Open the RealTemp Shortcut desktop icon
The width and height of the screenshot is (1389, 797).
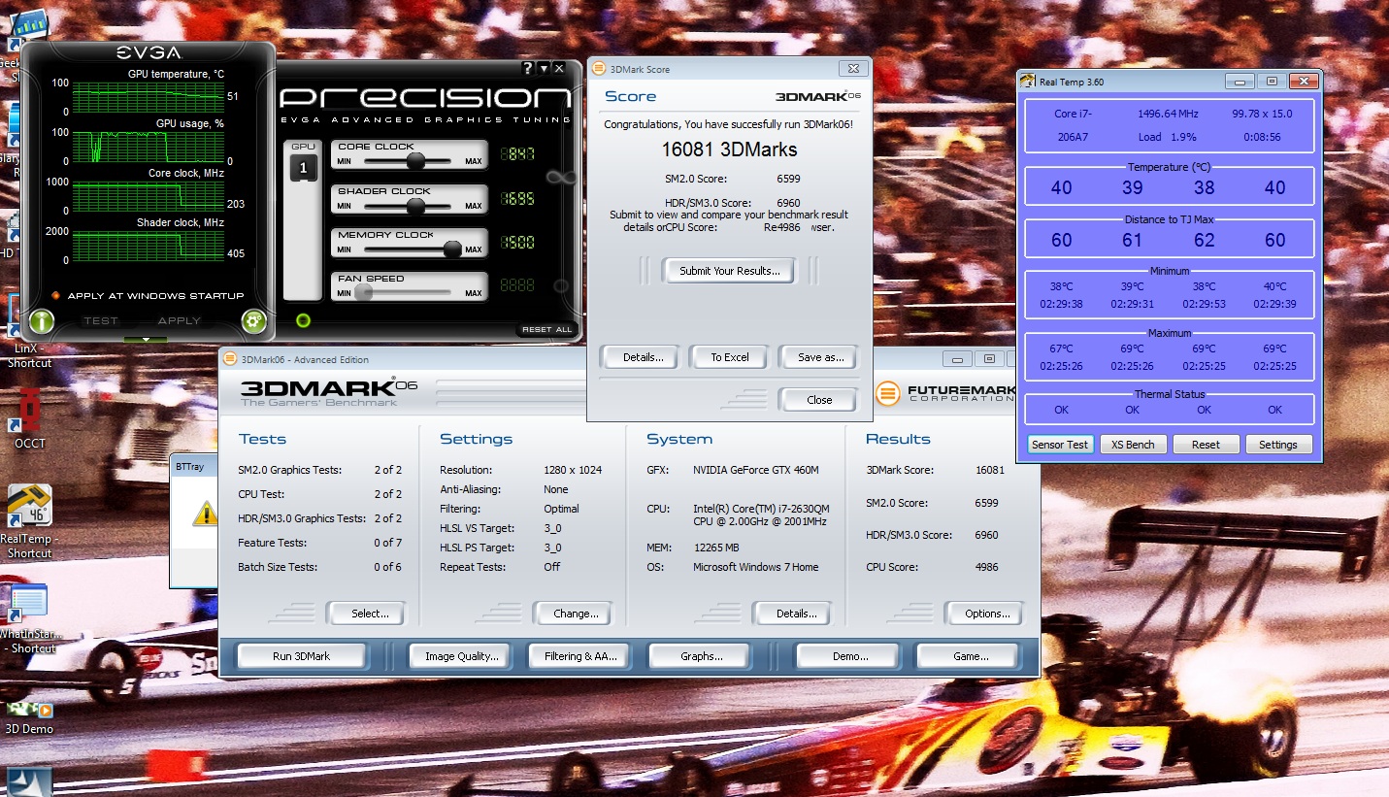click(29, 519)
